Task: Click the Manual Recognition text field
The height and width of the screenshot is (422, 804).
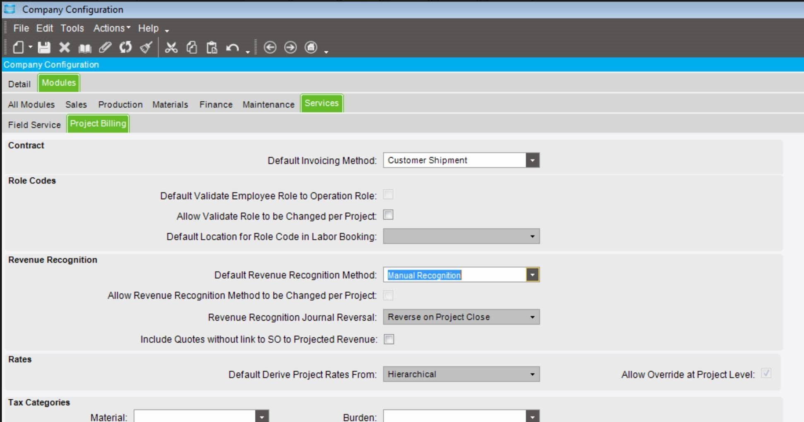Action: 455,275
